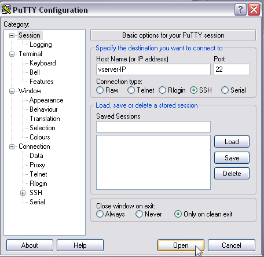Image resolution: width=264 pixels, height=257 pixels.
Task: Open the Telnet category in tree
Action: 38,174
